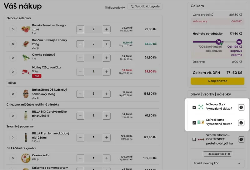Viewport: 250px width, 170px height.
Task: Enable Vzorek zdarma CORNY SOFT checkbox
Action: tap(194, 139)
